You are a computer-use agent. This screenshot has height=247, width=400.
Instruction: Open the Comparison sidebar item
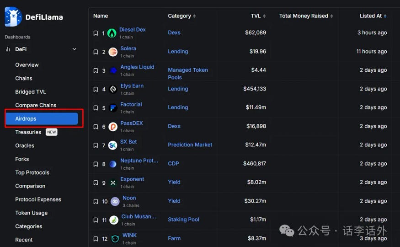tap(30, 186)
